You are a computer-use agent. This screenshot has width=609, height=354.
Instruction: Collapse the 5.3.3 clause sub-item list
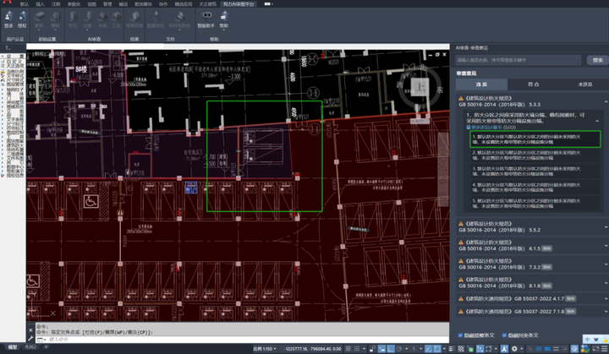point(597,121)
